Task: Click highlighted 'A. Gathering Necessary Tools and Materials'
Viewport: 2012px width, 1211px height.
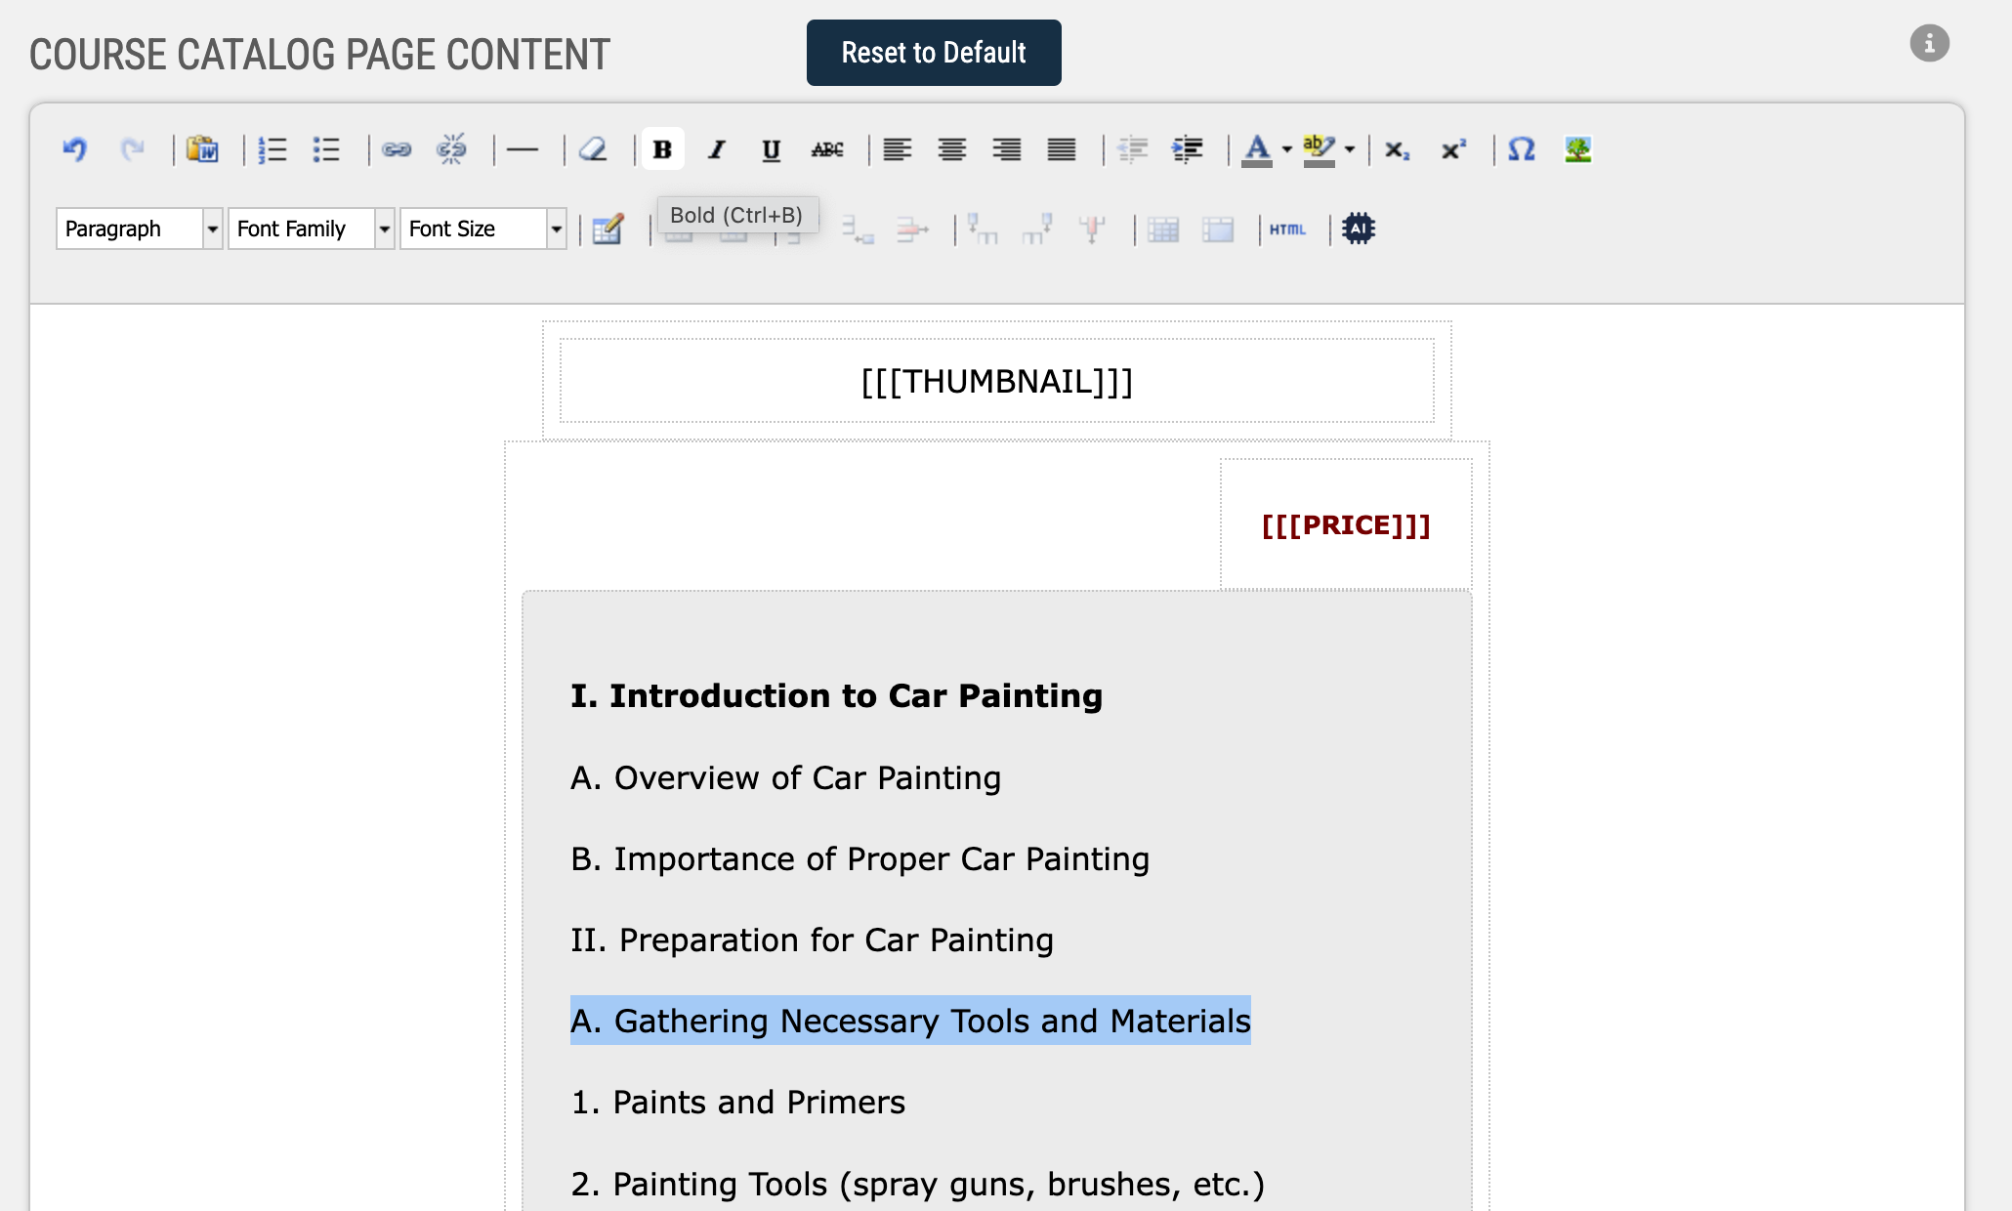Action: pos(910,1021)
